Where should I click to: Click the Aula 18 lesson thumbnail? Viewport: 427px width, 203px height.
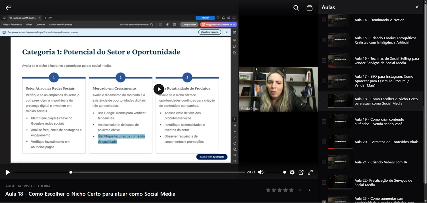point(340,101)
